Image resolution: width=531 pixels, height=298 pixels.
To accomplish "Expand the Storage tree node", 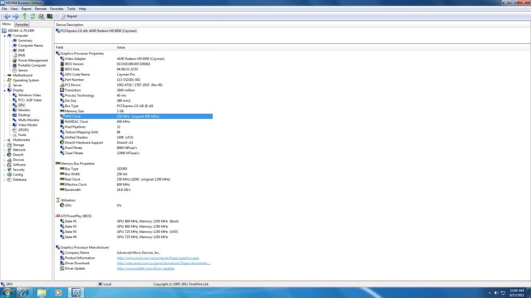I will 5,145.
